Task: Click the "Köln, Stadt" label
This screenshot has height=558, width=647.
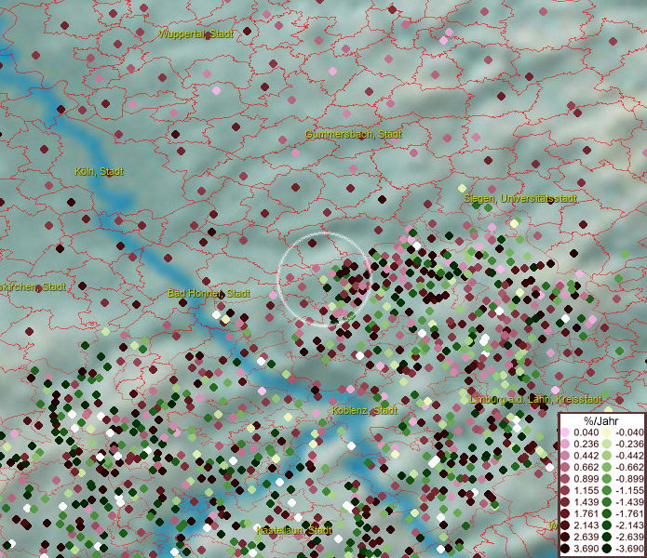Action: [x=99, y=171]
